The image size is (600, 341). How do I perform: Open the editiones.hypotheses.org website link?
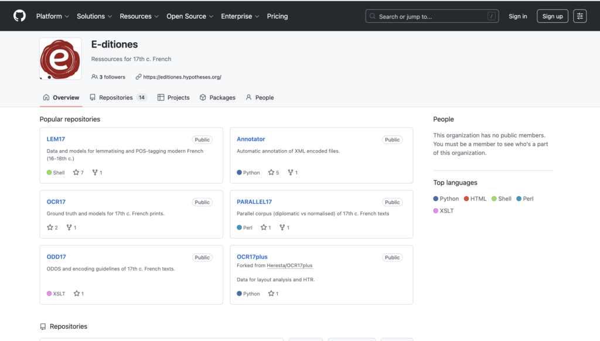182,77
